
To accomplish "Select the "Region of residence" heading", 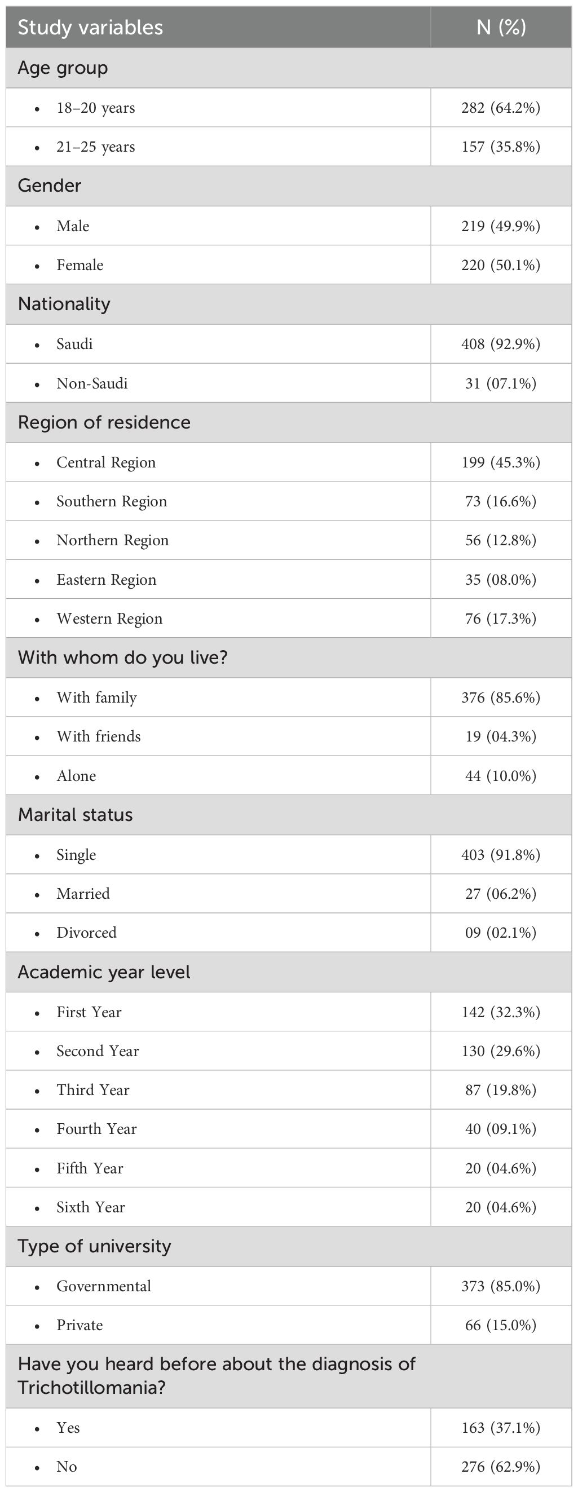I will (x=104, y=422).
